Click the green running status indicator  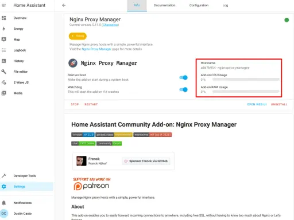tap(287, 20)
